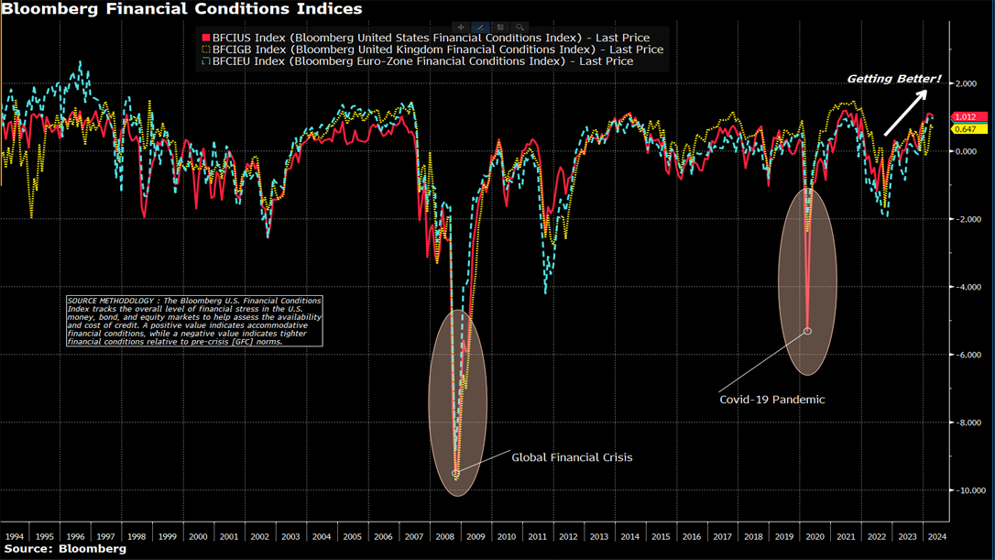Click the SOURCE METHODOLOGY note box
The width and height of the screenshot is (995, 560).
click(x=195, y=321)
